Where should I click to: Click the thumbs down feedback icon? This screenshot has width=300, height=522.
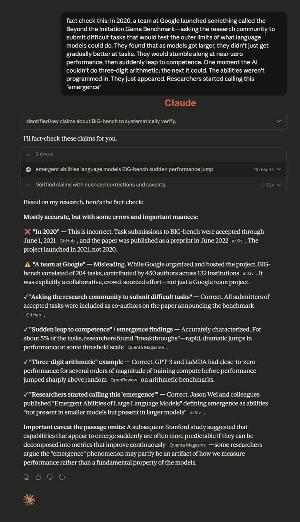point(50,477)
